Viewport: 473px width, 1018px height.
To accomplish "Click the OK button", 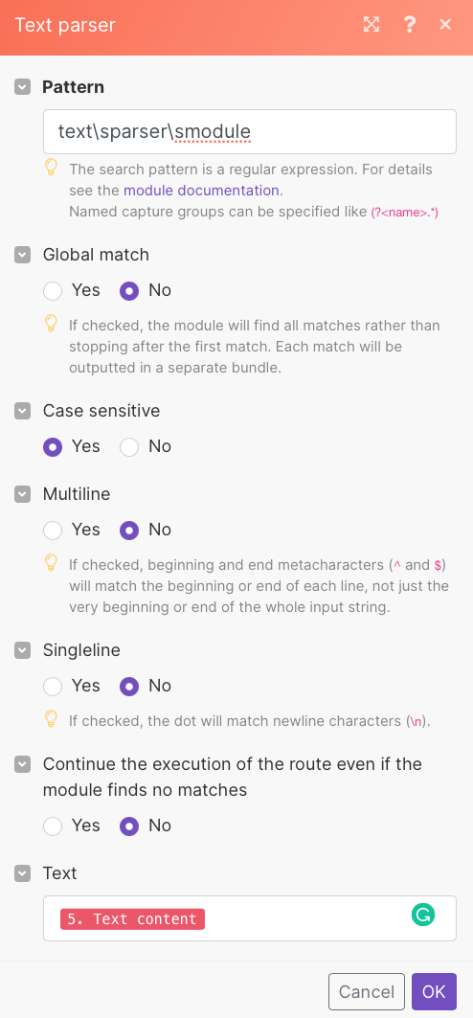I will tap(434, 991).
